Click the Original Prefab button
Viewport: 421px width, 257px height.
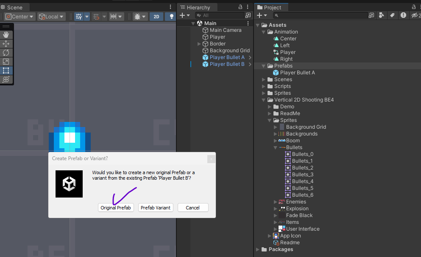116,208
